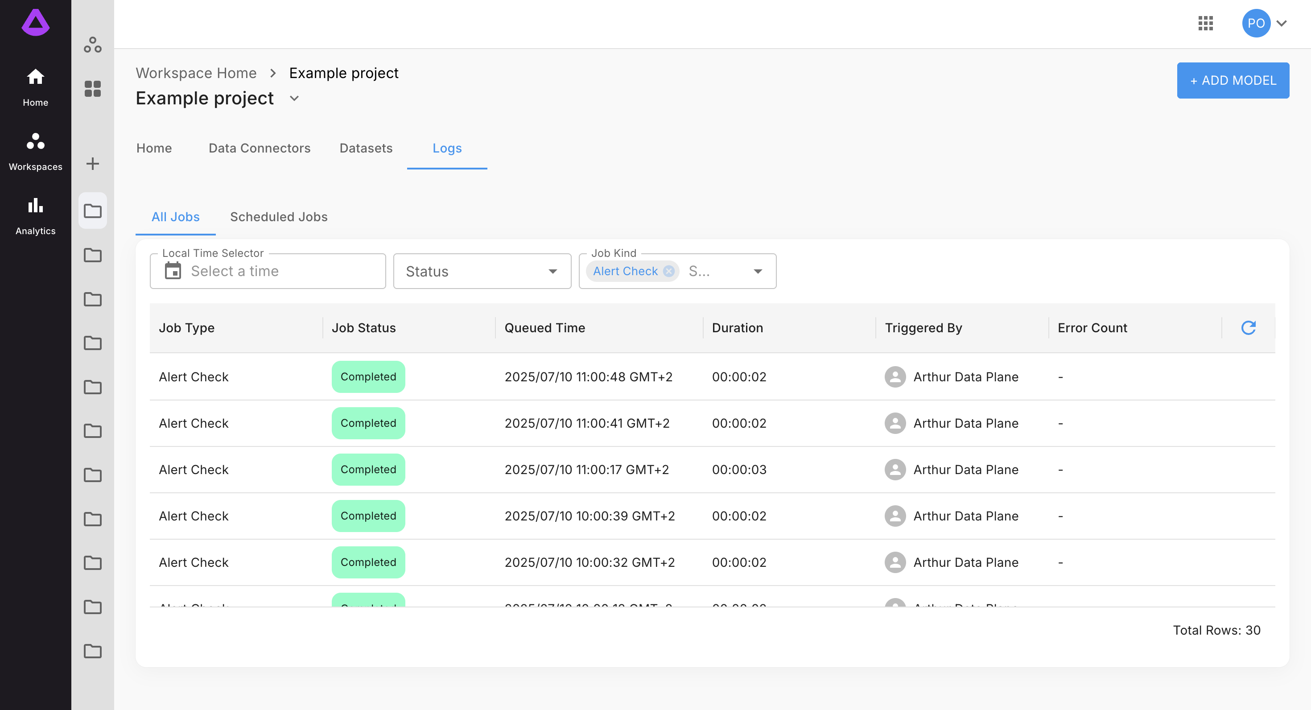Click the Duration column header

pyautogui.click(x=738, y=328)
